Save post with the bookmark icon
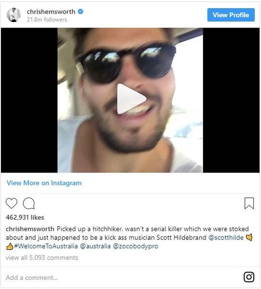 [249, 203]
